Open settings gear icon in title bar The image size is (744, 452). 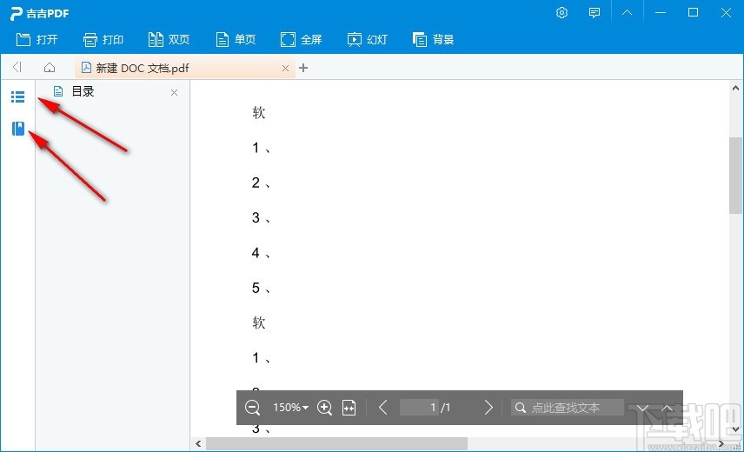tap(561, 13)
